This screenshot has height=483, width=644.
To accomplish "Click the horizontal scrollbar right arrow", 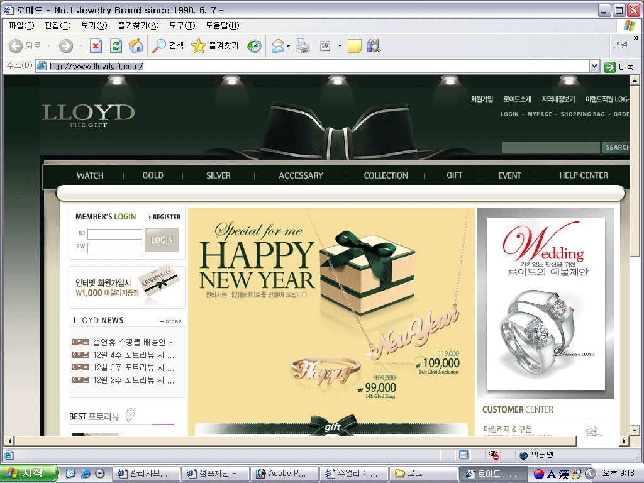I will point(625,441).
